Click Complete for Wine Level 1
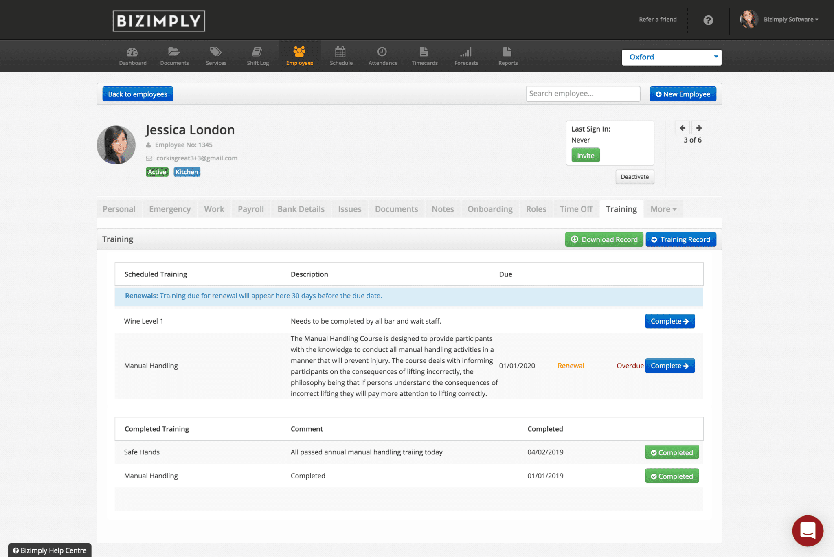Viewport: 834px width, 557px height. pos(669,321)
